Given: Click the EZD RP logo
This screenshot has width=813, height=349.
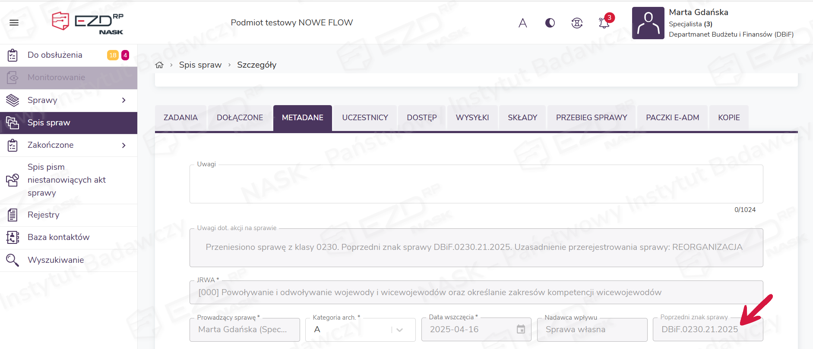Looking at the screenshot, I should 88,22.
